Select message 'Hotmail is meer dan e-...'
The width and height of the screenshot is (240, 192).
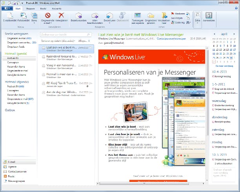(x=66, y=76)
